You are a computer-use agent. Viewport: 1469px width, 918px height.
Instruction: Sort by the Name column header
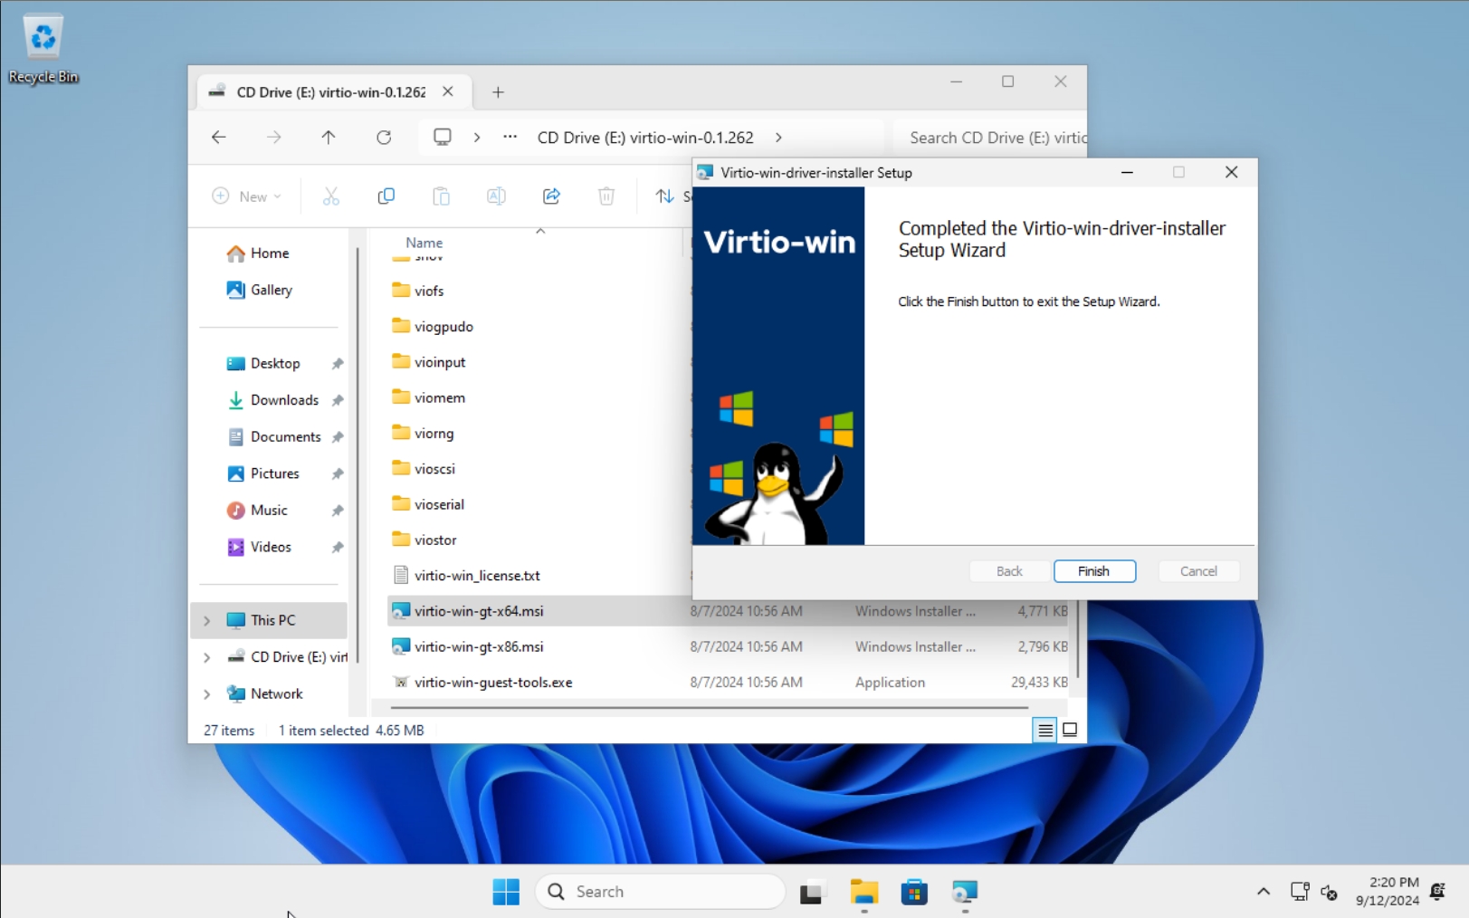click(424, 243)
